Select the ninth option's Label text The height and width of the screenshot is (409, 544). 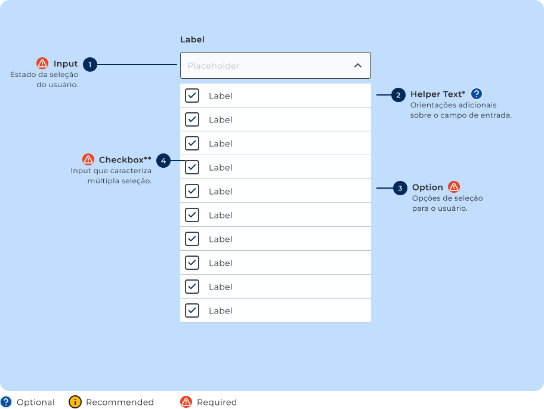pos(220,287)
